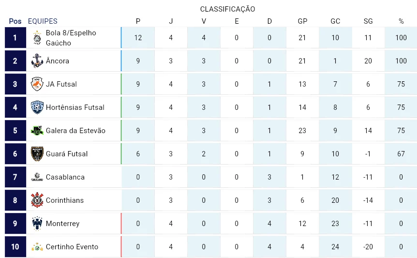Click the Âncora anchor team logo
The height and width of the screenshot is (258, 417).
point(37,61)
